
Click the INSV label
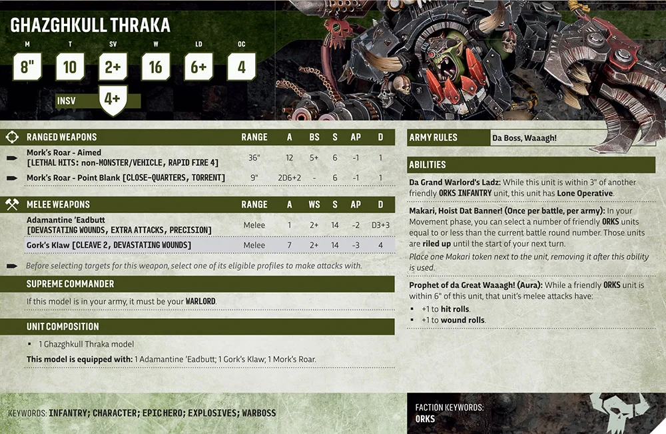[66, 101]
